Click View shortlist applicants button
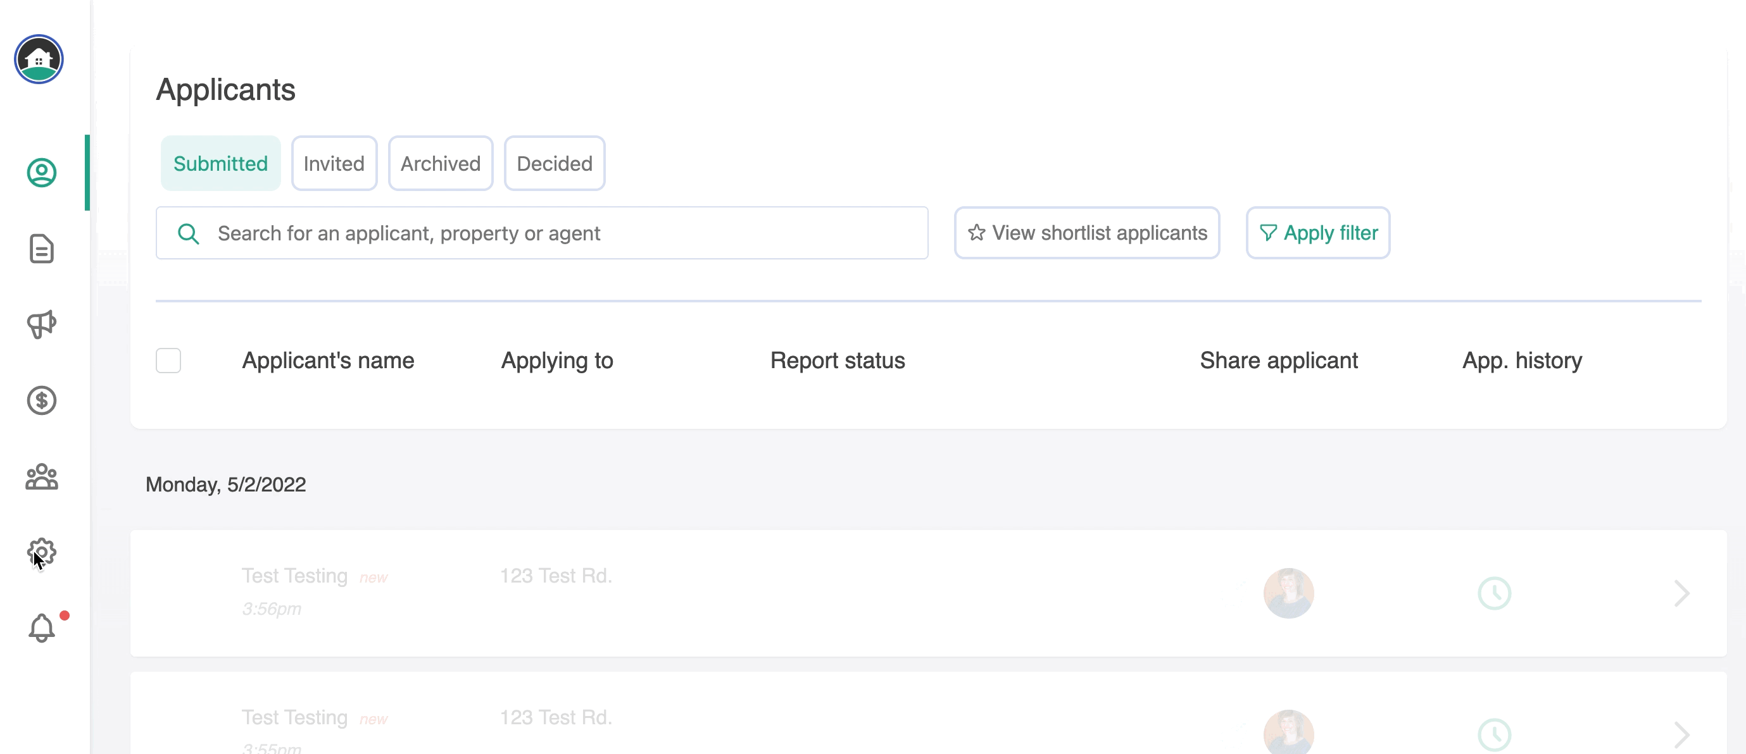Viewport: 1746px width, 754px height. coord(1087,232)
